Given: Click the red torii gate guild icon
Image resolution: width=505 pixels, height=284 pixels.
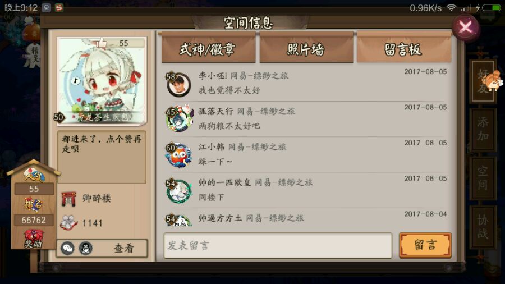Looking at the screenshot, I should click(x=68, y=199).
